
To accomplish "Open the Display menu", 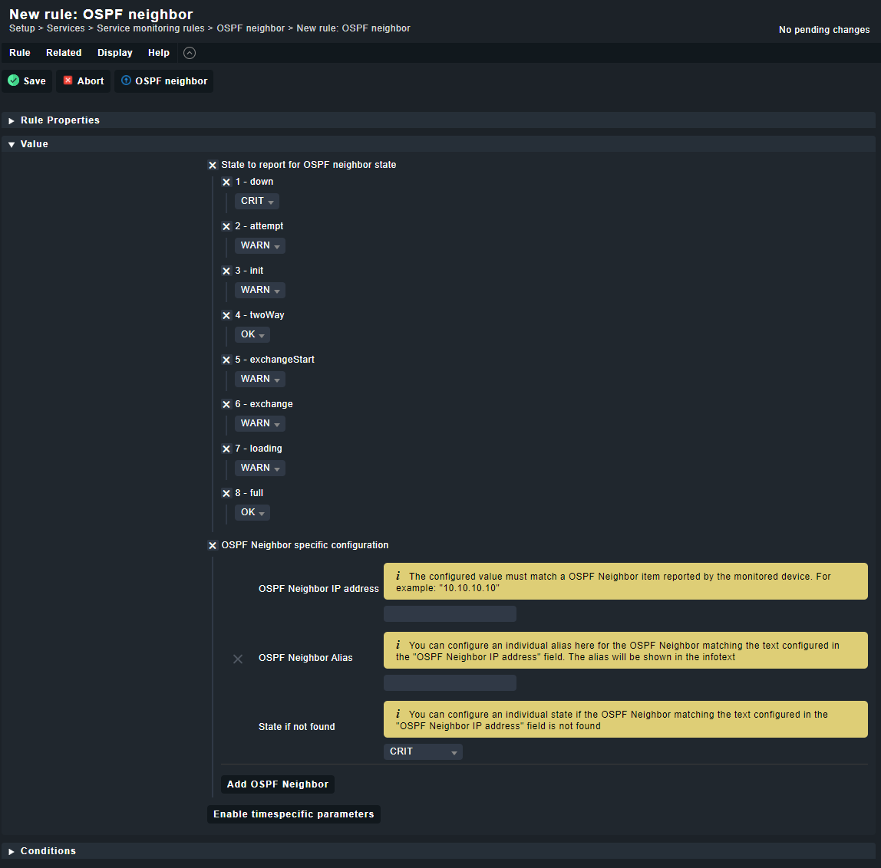I will (x=114, y=53).
